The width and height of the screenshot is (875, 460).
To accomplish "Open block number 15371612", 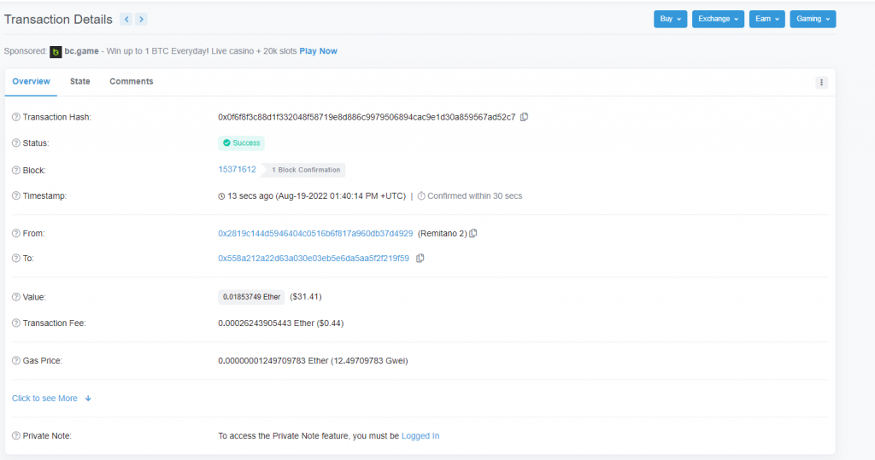I will click(x=237, y=169).
